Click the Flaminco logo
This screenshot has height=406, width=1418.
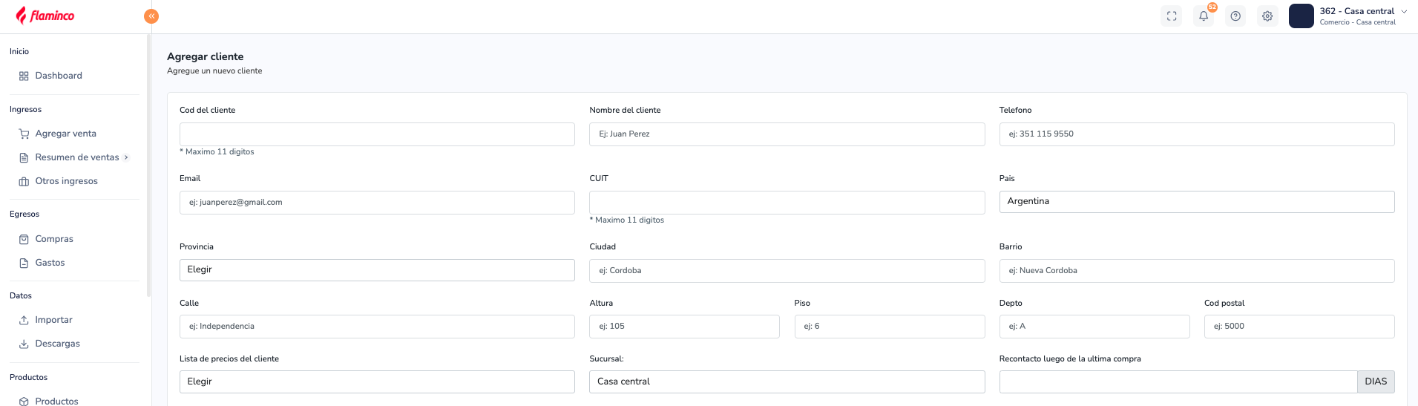coord(45,16)
